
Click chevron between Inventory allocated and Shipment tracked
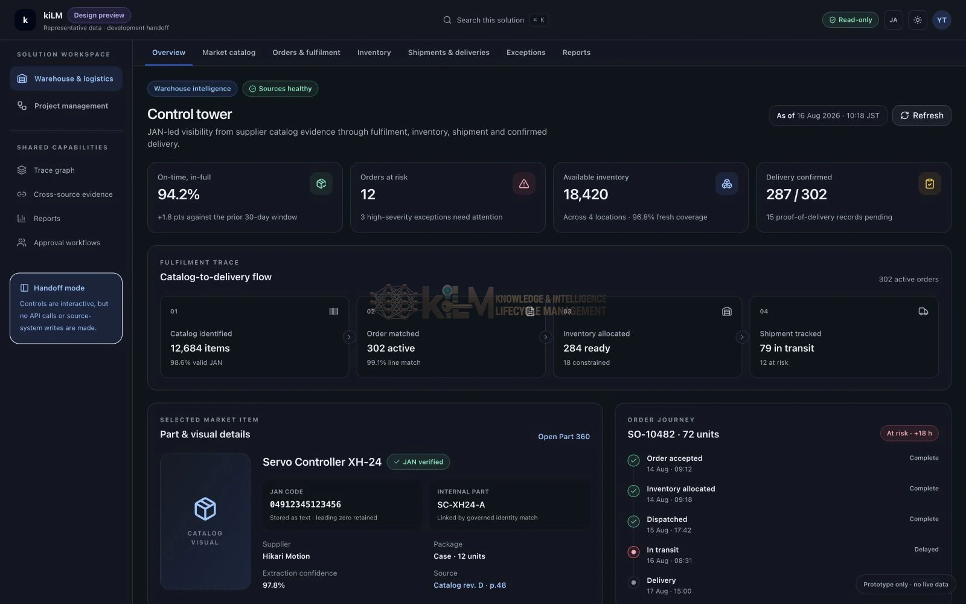coord(742,337)
